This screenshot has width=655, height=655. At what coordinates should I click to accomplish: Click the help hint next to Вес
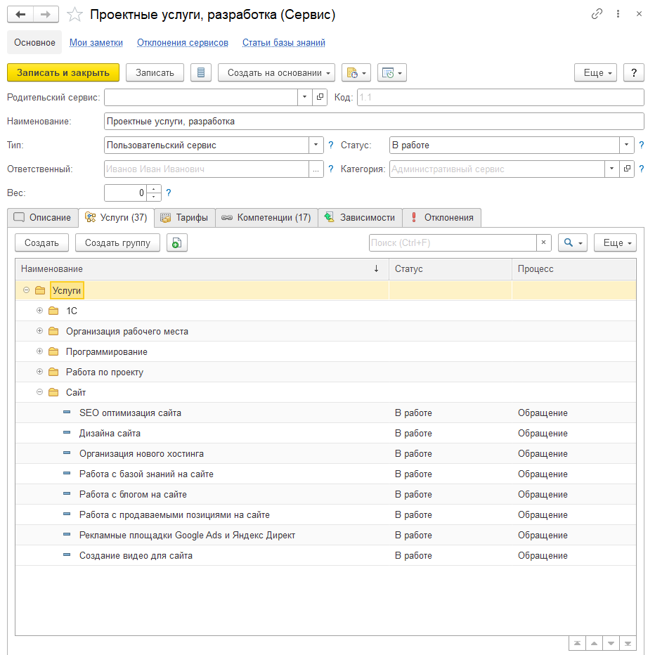click(169, 193)
